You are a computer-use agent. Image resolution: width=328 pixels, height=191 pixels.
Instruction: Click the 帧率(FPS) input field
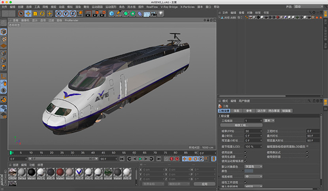pyautogui.click(x=253, y=131)
